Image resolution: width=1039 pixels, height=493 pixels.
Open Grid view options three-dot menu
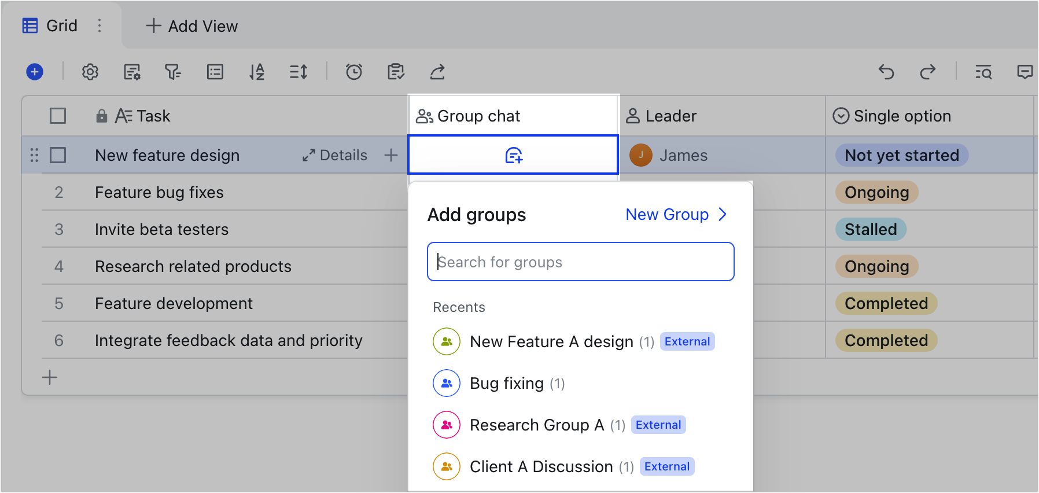pos(100,25)
